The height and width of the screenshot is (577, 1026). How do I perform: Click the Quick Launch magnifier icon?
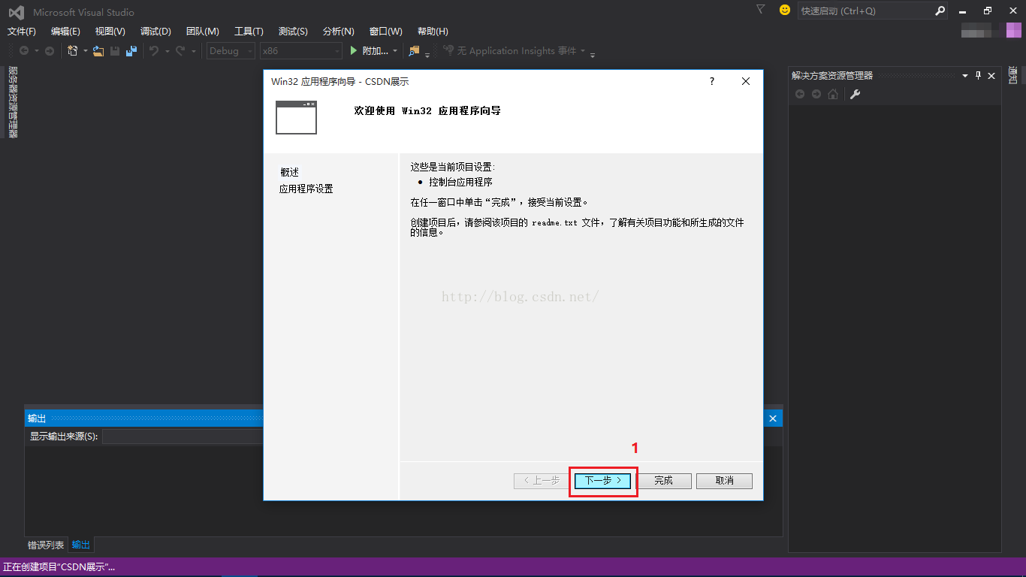pyautogui.click(x=940, y=11)
